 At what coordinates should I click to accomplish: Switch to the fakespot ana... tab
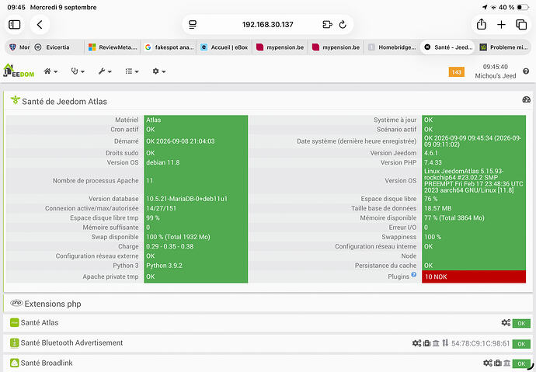(x=169, y=47)
